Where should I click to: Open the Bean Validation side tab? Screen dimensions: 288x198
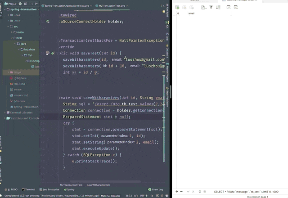167,97
